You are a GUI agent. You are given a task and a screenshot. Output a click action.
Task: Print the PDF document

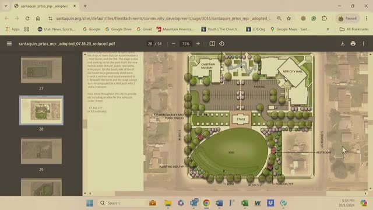[x=353, y=44]
